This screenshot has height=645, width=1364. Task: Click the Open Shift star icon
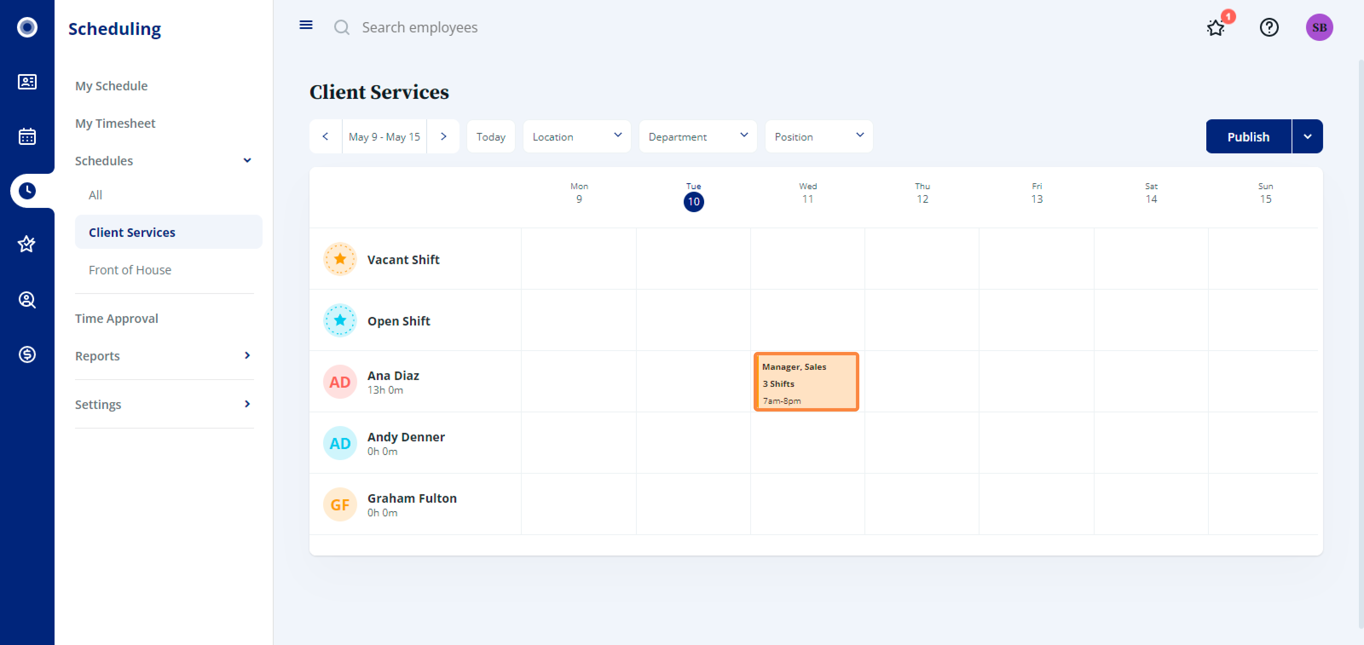click(339, 320)
